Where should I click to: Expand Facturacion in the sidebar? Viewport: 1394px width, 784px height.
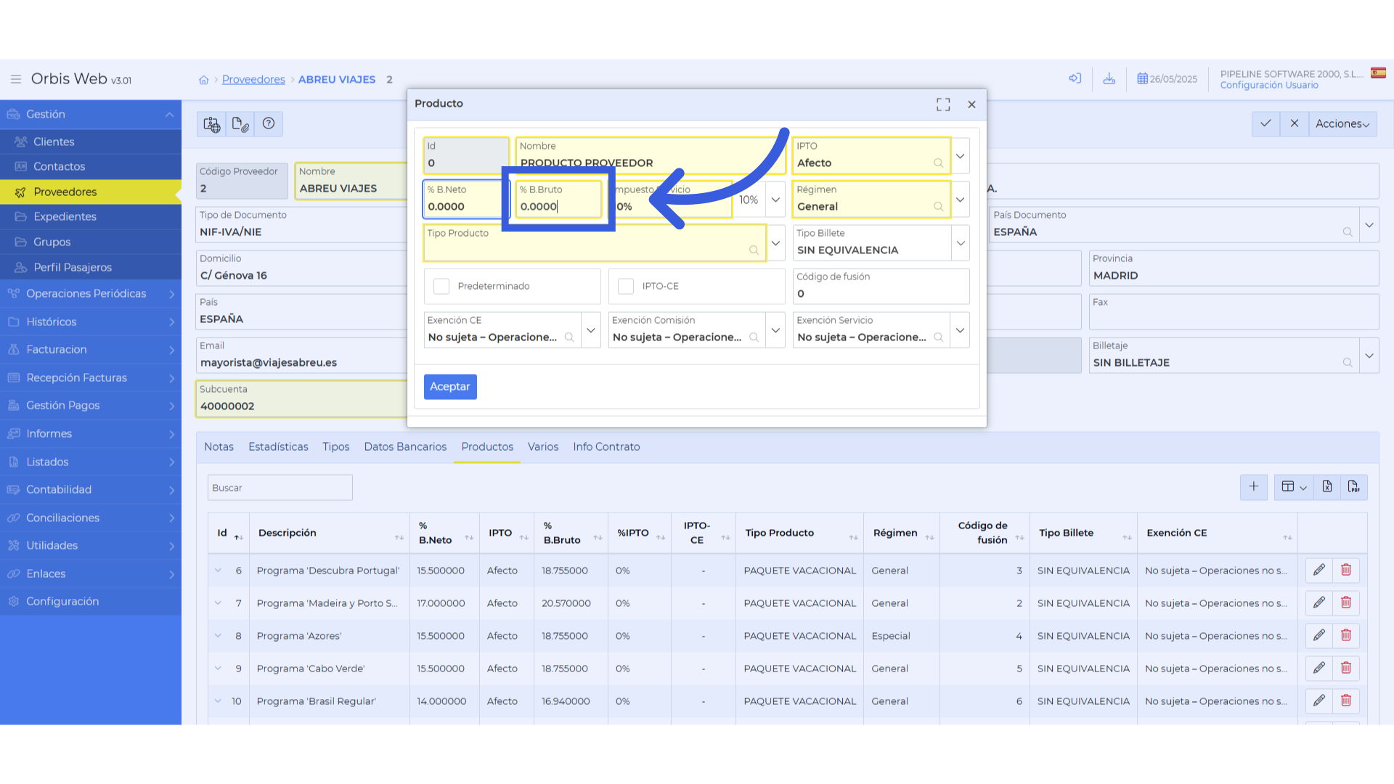(91, 350)
